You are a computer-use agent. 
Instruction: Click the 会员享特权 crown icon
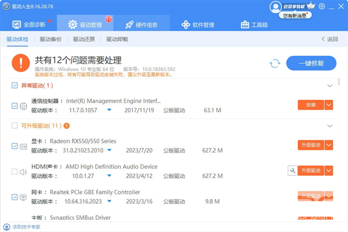point(311,6)
